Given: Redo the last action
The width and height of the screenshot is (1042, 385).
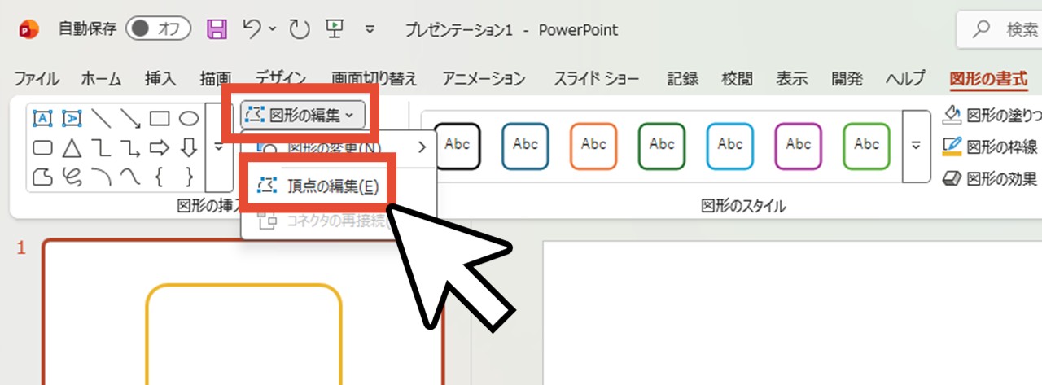Looking at the screenshot, I should [300, 30].
